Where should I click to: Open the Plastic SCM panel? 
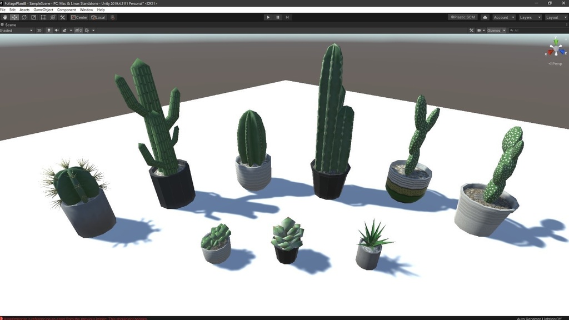click(x=462, y=17)
